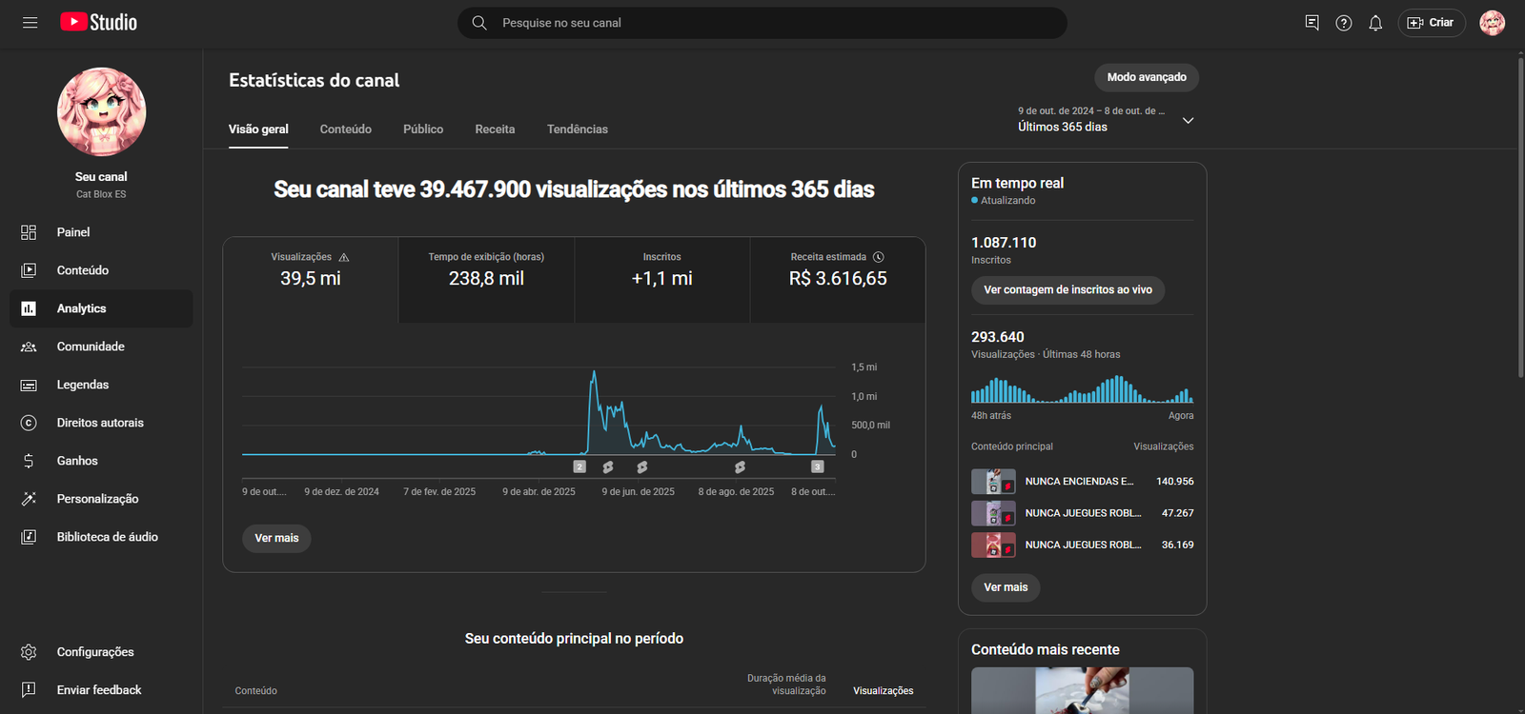
Task: Select the Tempo de exibição metric card
Action: 486,280
